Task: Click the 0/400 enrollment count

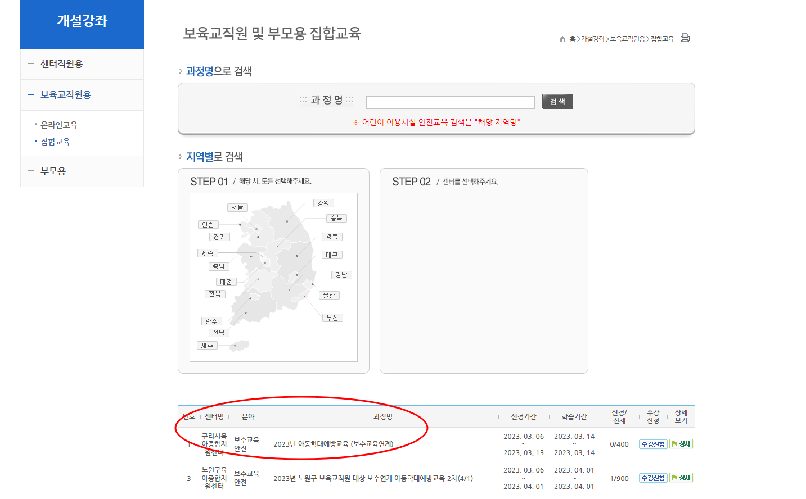Action: coord(619,444)
